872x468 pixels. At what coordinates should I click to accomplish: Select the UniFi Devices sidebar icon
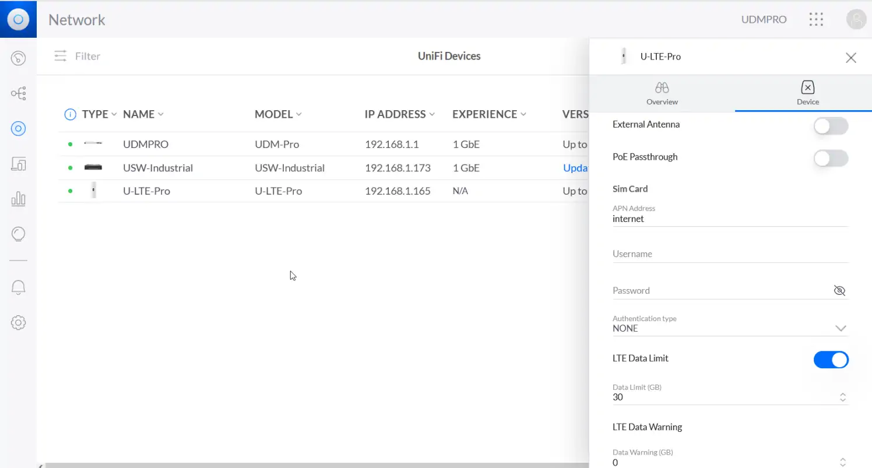click(18, 129)
